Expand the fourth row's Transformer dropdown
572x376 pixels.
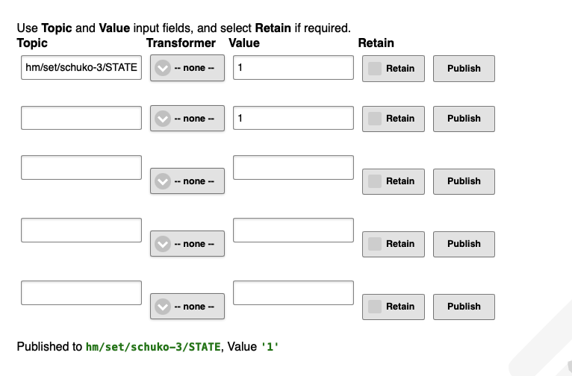coord(187,244)
